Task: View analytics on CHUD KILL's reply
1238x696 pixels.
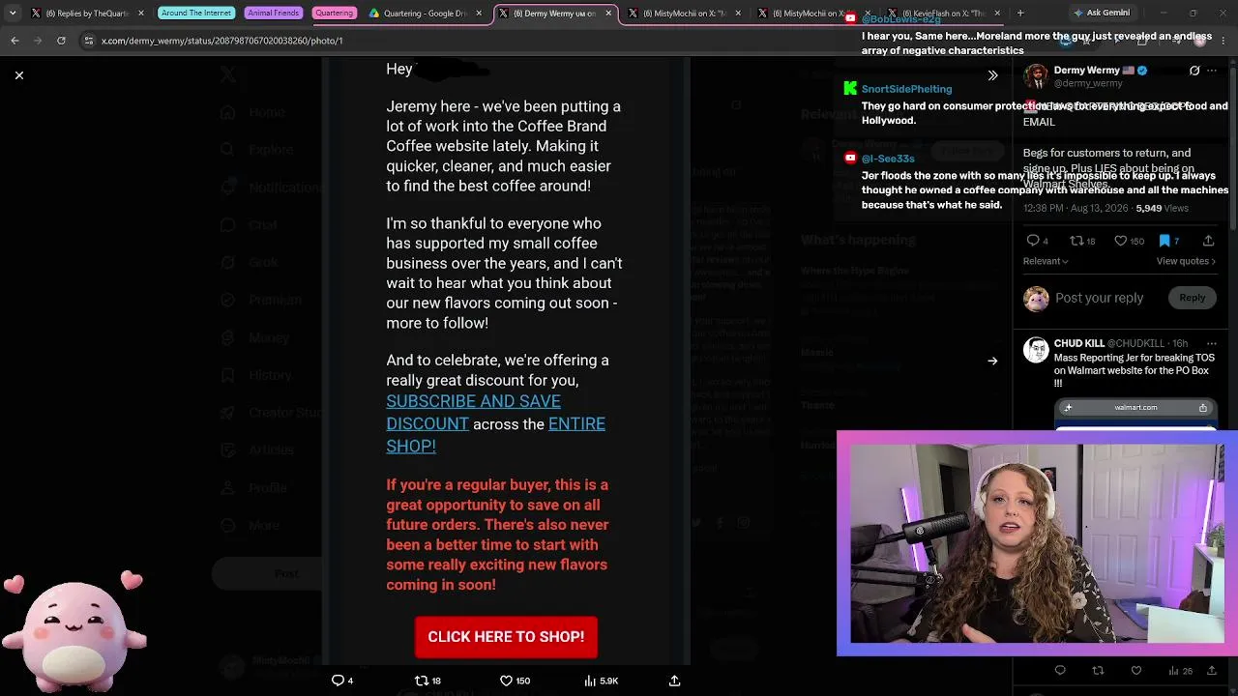Action: pyautogui.click(x=1180, y=671)
